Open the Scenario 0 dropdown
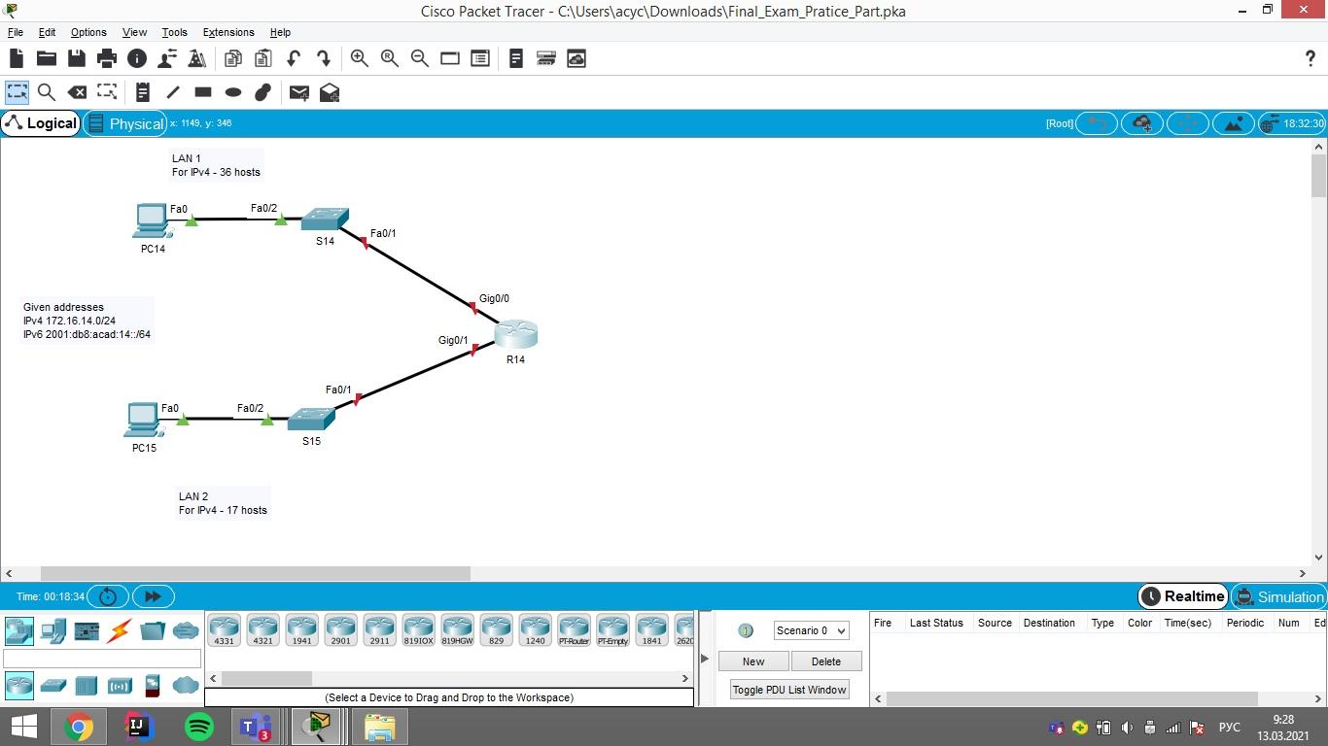The height and width of the screenshot is (746, 1328). [x=811, y=630]
